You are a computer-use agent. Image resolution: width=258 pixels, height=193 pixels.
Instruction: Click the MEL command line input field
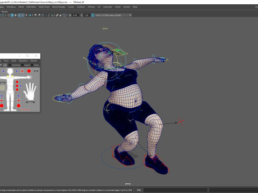[x=175, y=190]
